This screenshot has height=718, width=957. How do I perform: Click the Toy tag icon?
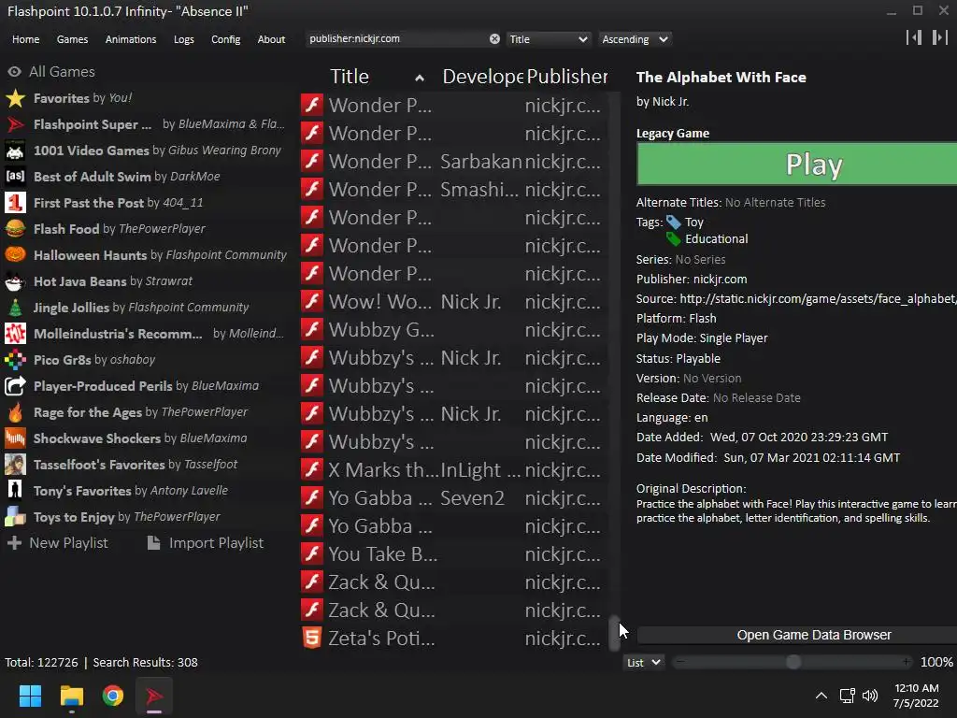coord(673,222)
